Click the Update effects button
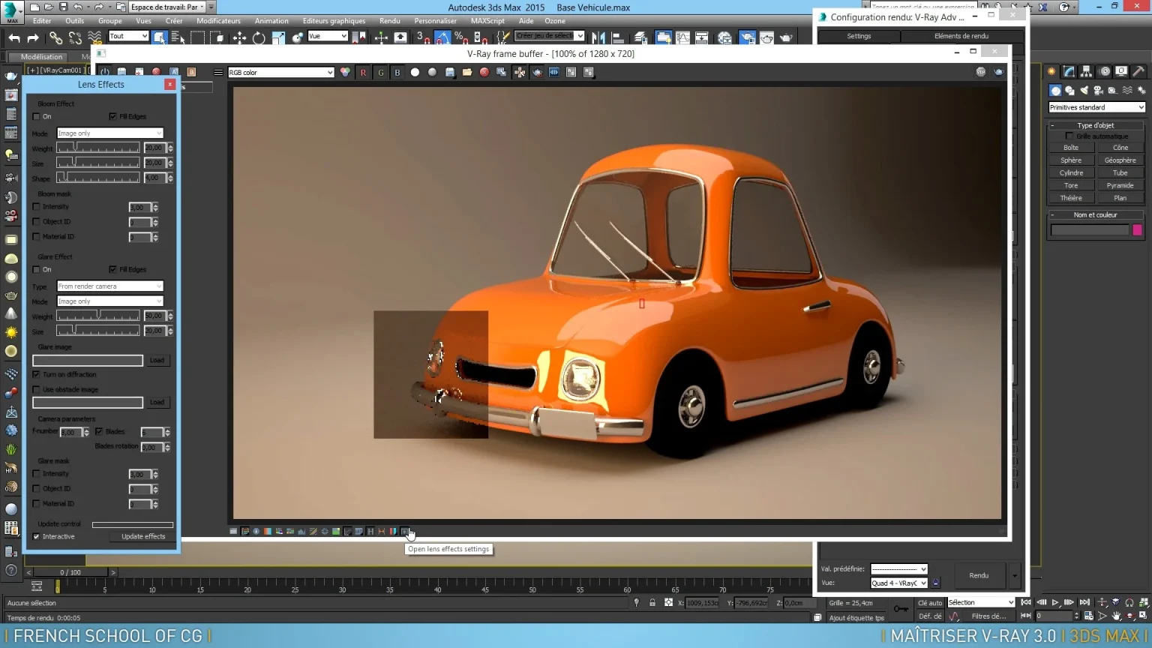This screenshot has width=1152, height=648. click(x=143, y=536)
